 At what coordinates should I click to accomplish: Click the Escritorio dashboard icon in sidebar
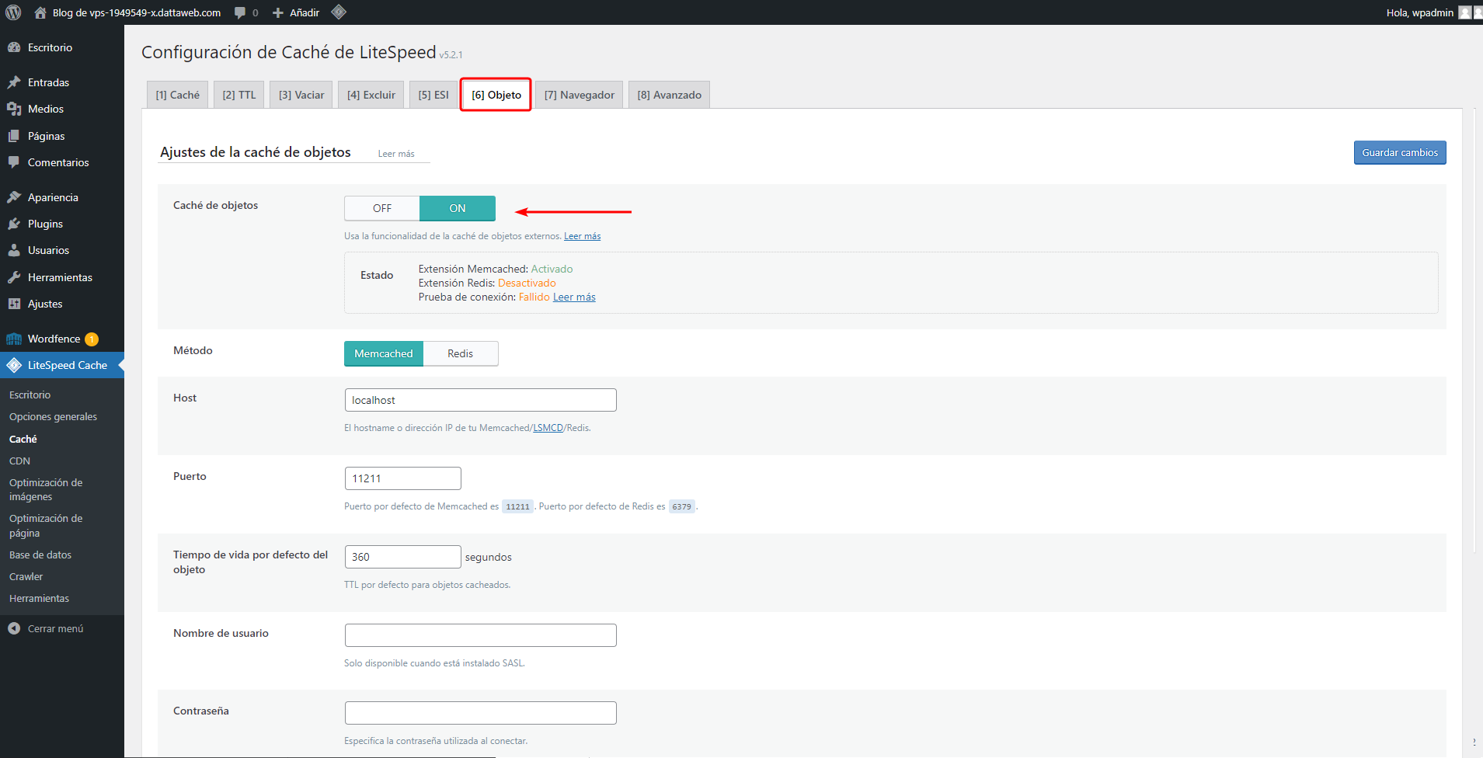[x=14, y=47]
